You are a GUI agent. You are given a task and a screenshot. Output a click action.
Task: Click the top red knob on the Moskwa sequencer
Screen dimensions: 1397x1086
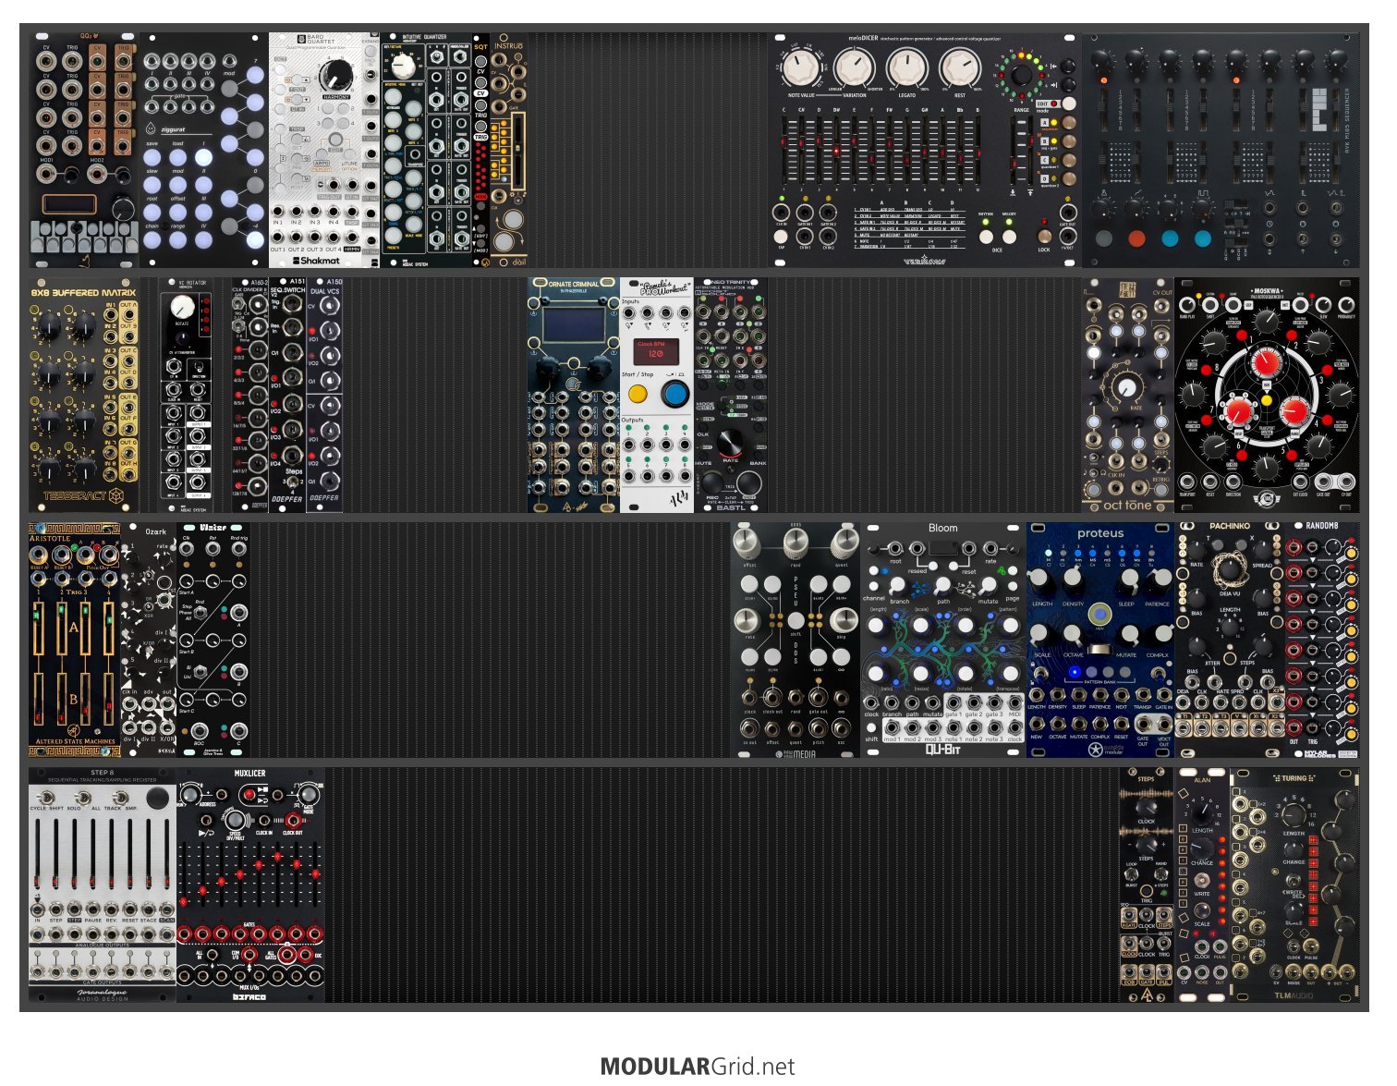coord(1266,361)
